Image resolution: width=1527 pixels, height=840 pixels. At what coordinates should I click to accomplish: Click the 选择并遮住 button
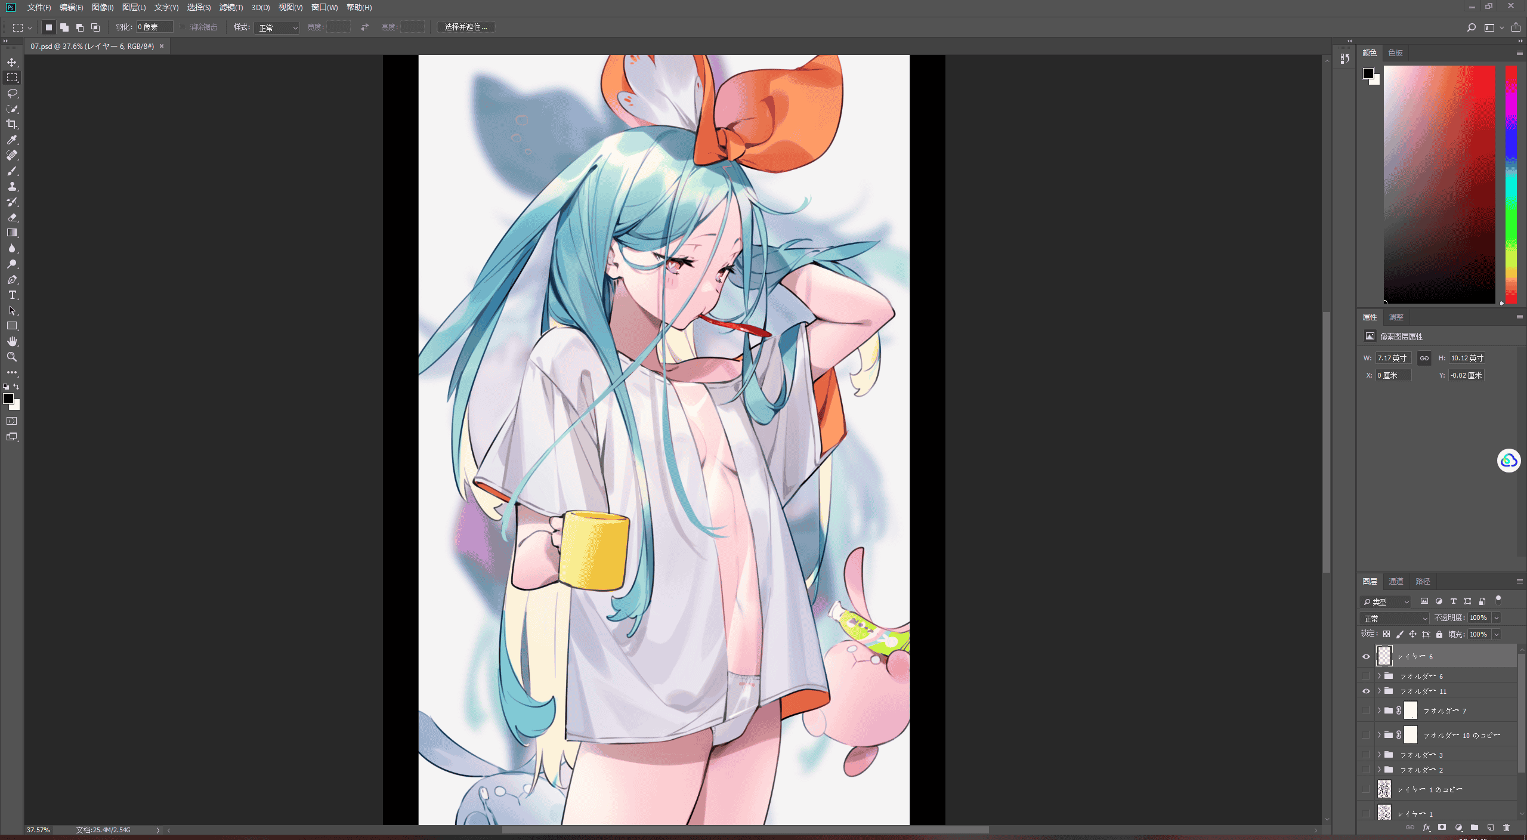pos(466,27)
